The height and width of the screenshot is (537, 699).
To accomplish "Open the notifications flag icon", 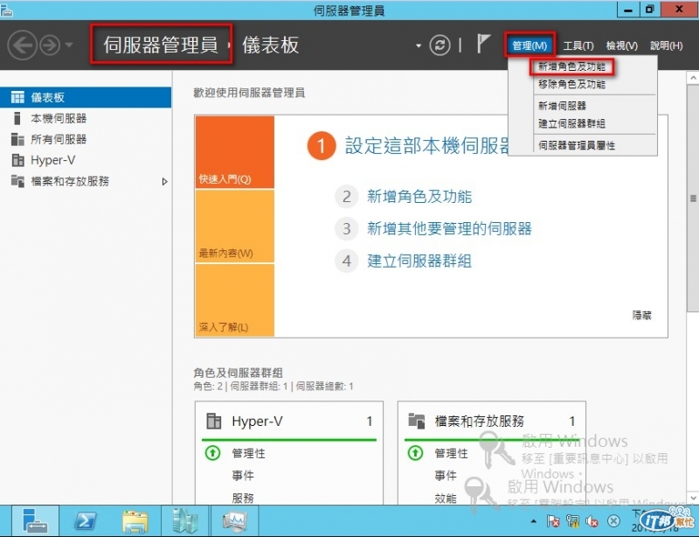I will pos(483,44).
